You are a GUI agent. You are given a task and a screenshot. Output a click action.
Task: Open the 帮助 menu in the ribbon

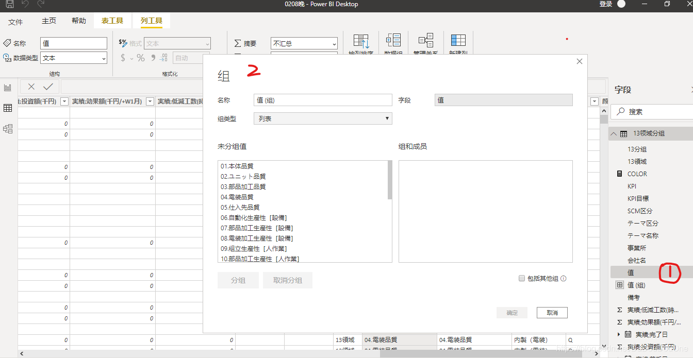[78, 21]
